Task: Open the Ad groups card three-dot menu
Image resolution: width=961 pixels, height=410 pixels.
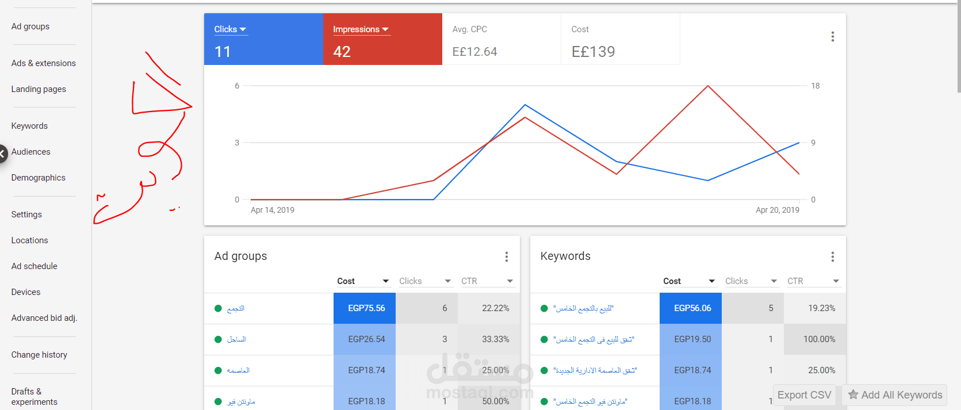Action: pyautogui.click(x=506, y=256)
